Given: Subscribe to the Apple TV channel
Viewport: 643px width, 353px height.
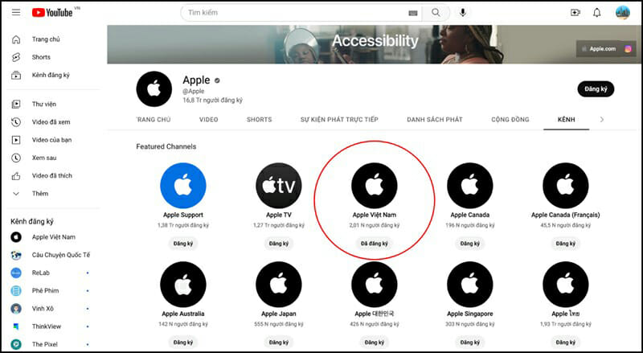Looking at the screenshot, I should pyautogui.click(x=279, y=244).
